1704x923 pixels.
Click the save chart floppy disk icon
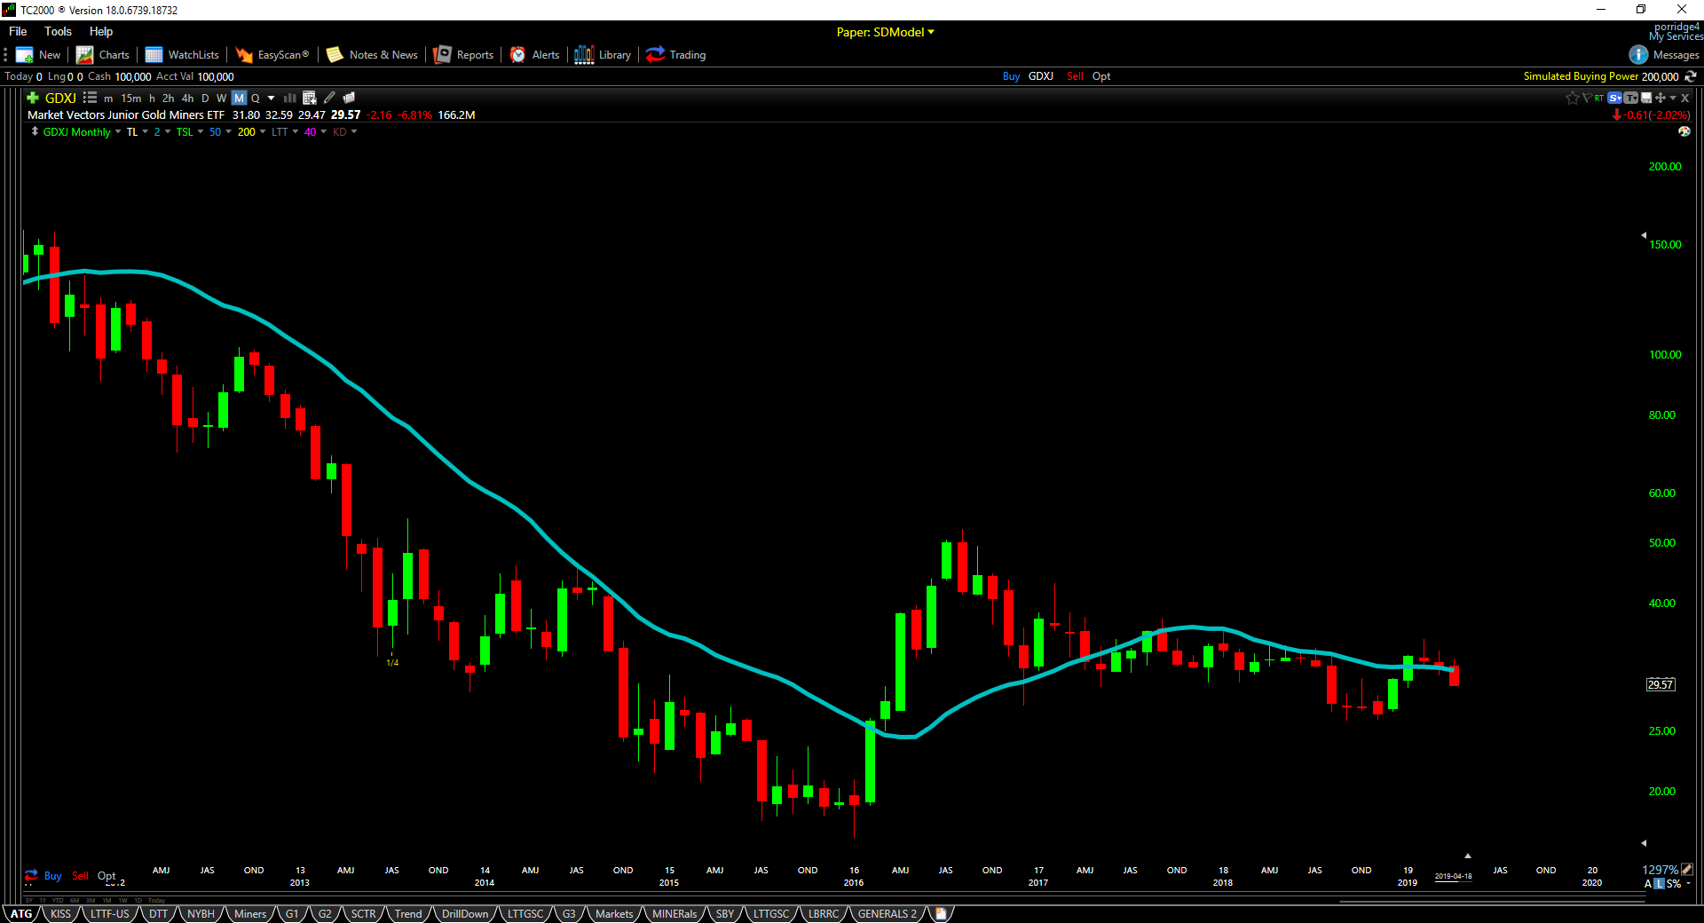tap(1646, 98)
